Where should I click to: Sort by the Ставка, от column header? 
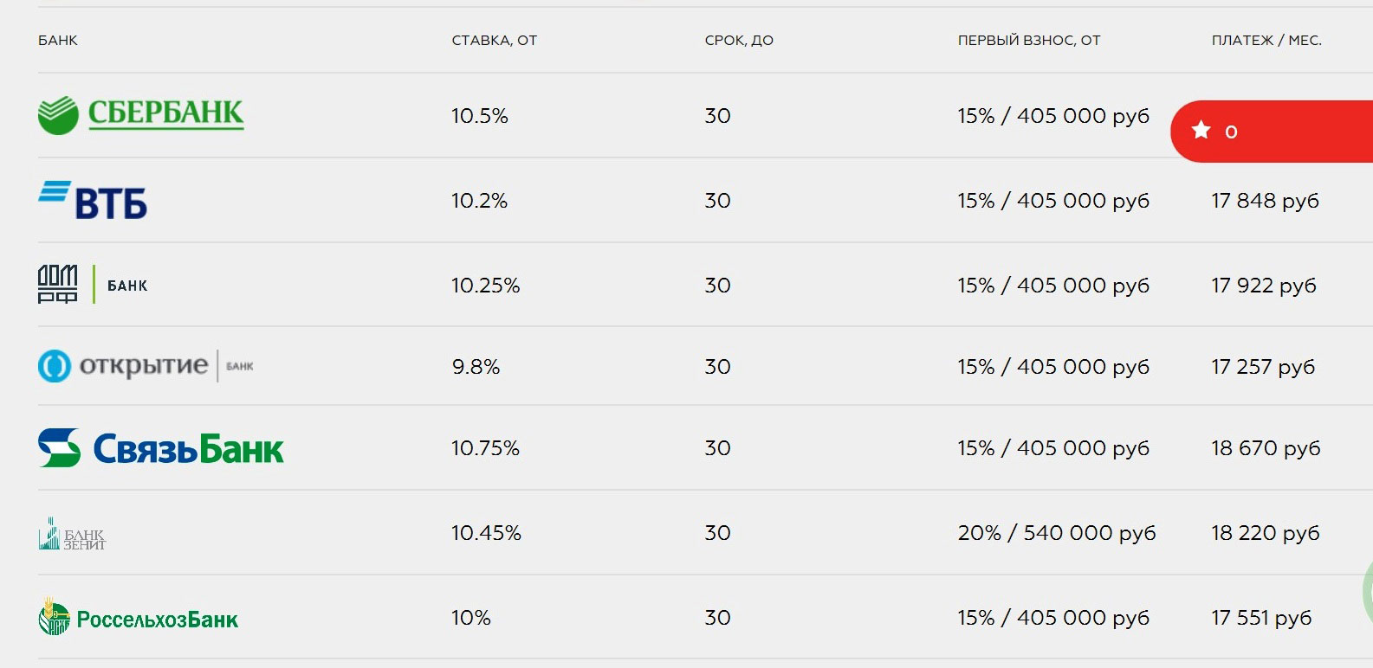click(x=495, y=41)
